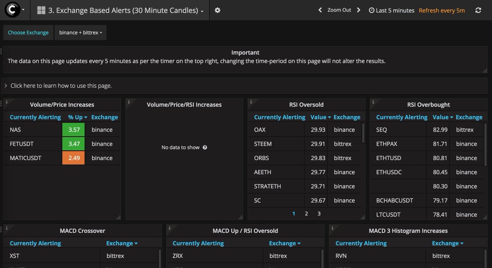Click info icon on MACD Up / RSI Oversold panel

pyautogui.click(x=170, y=228)
